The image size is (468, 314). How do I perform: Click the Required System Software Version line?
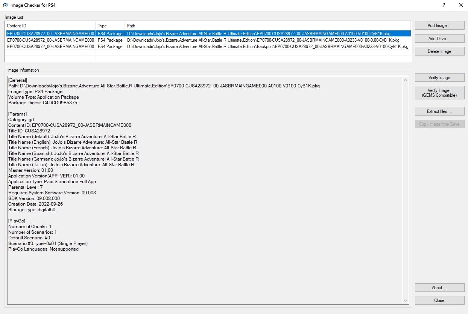tap(52, 193)
